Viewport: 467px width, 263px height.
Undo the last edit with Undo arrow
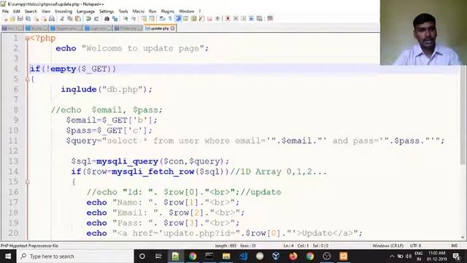coord(88,19)
